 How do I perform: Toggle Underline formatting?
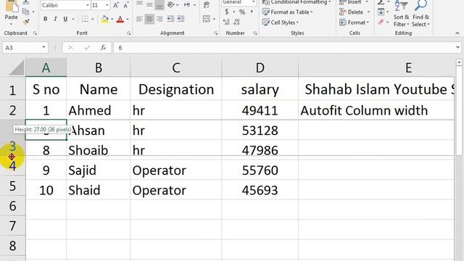pyautogui.click(x=65, y=19)
